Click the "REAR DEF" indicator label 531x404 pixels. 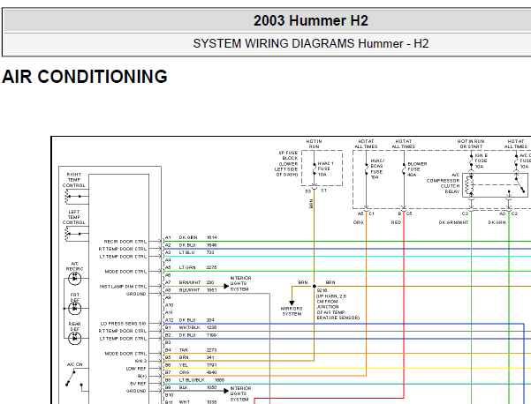tap(75, 326)
